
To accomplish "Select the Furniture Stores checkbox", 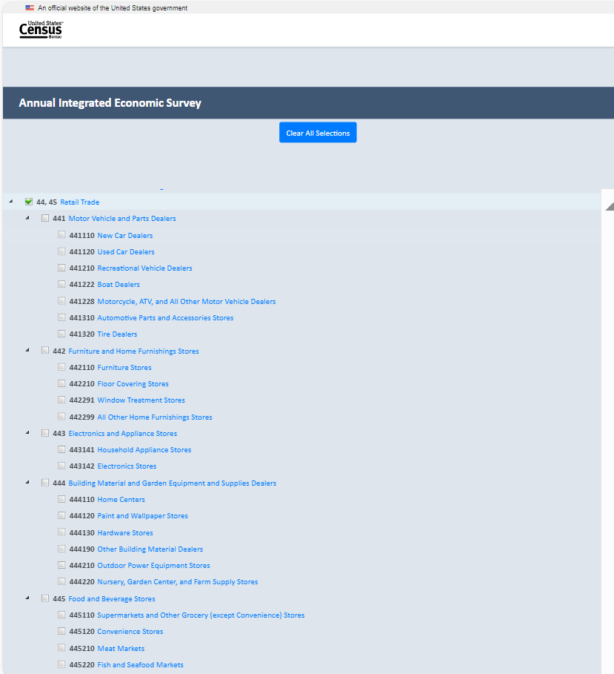I will pyautogui.click(x=62, y=367).
